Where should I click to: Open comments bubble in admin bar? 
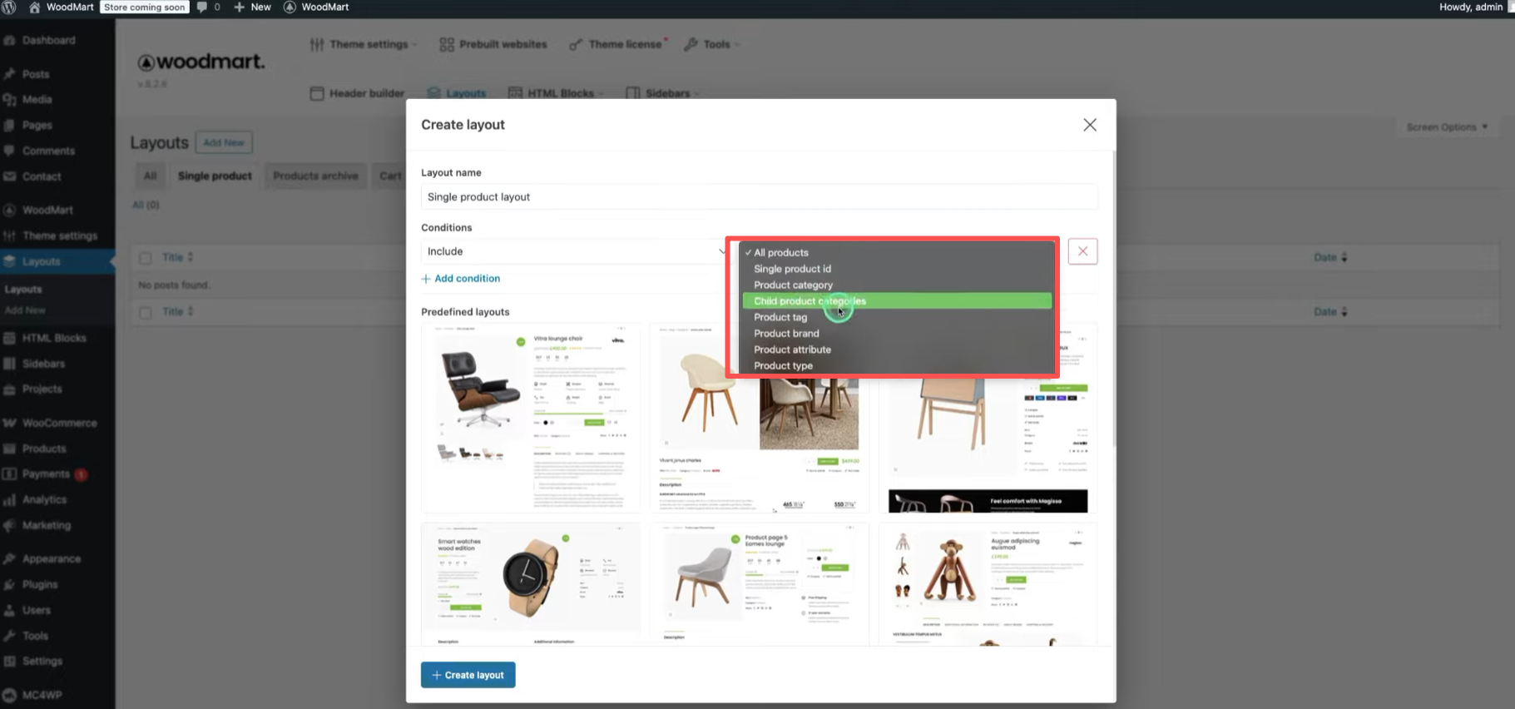click(209, 7)
